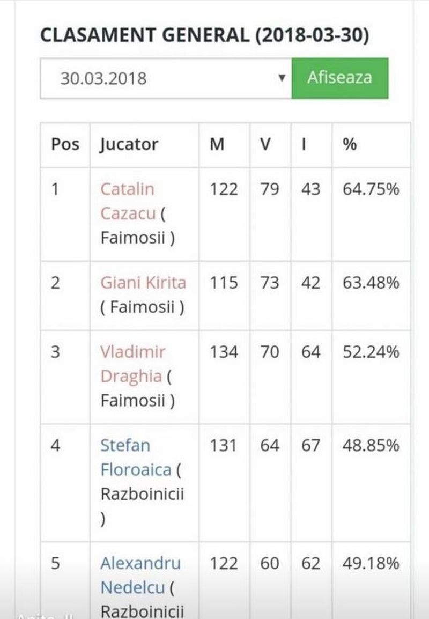This screenshot has height=619, width=429.
Task: Click the Clasament General heading
Action: pyautogui.click(x=204, y=35)
